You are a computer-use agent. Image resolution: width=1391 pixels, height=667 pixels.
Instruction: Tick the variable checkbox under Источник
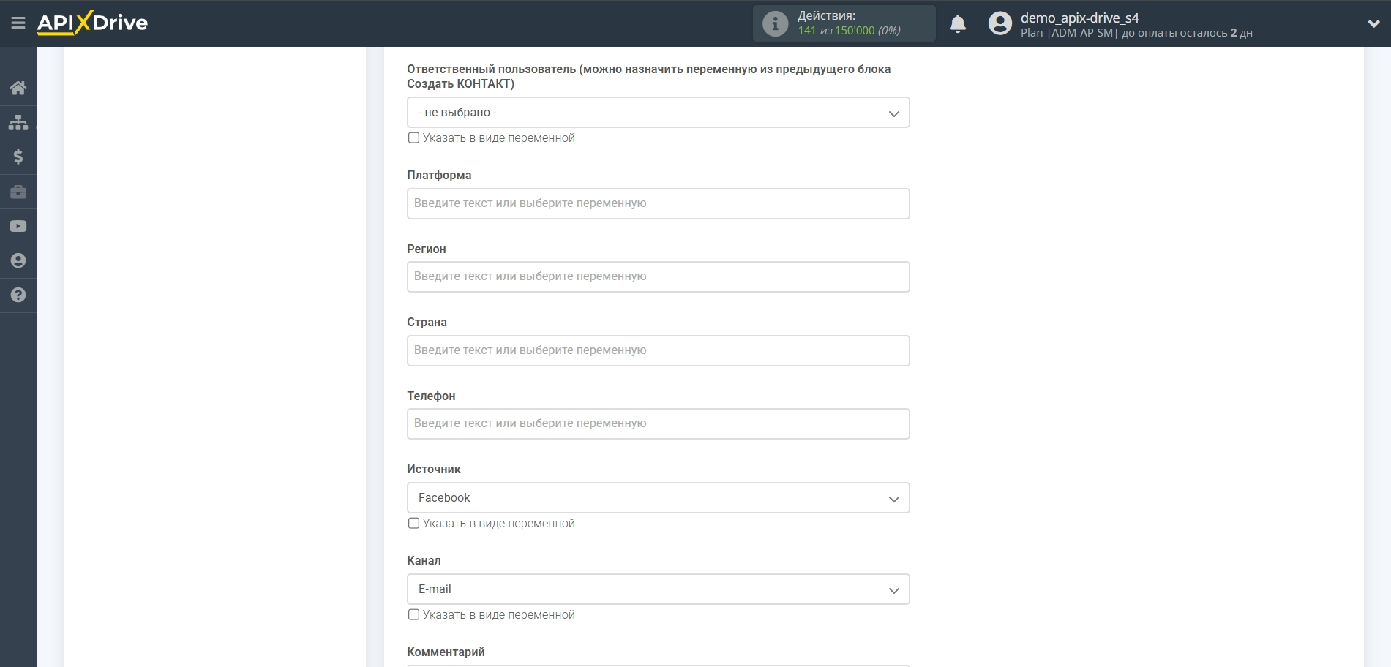[x=414, y=524]
